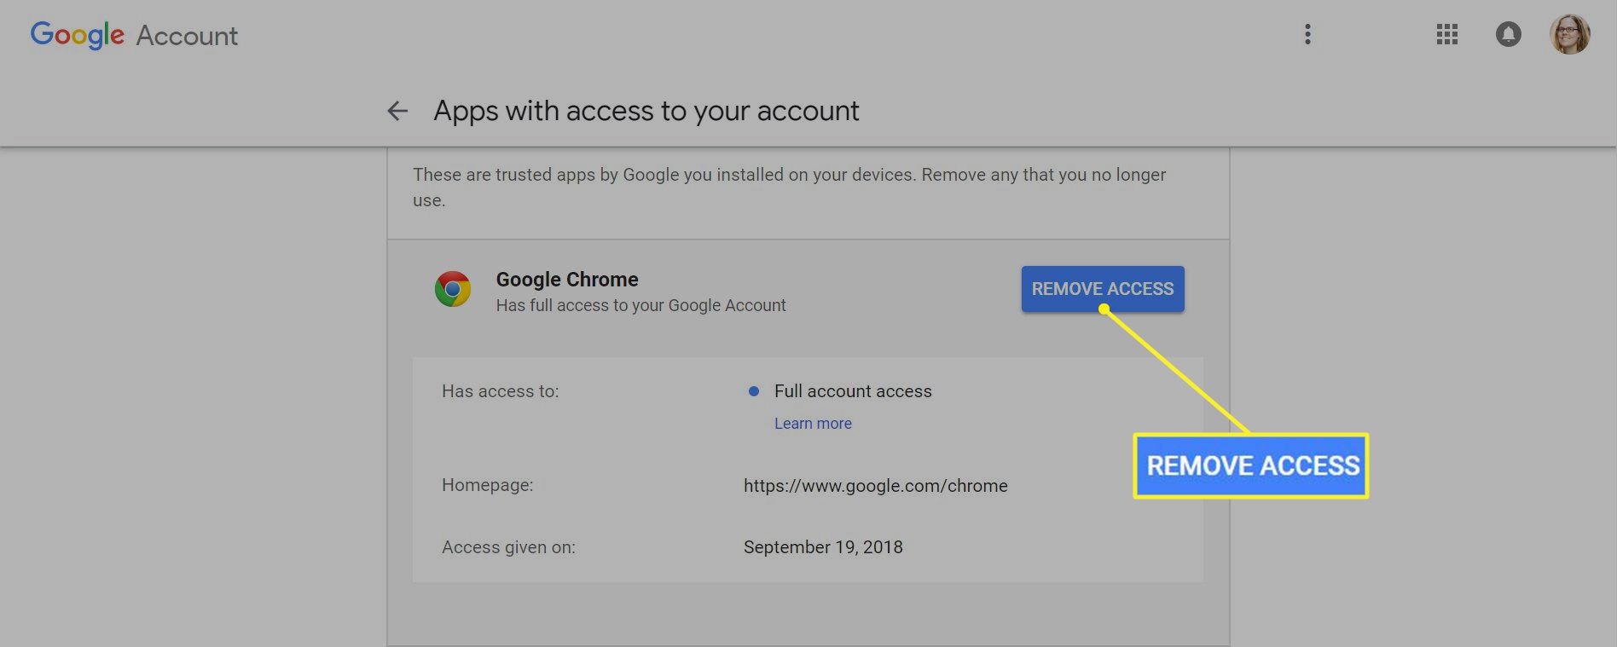Click the 'Apps with access to your account' heading
1617x647 pixels.
[x=646, y=111]
